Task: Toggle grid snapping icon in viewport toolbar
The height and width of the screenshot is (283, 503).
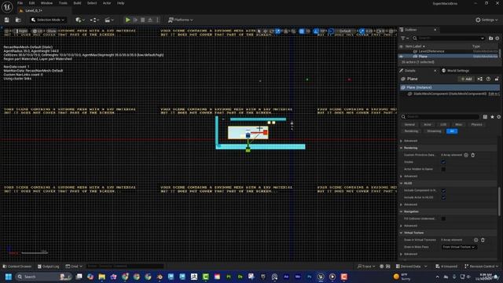Action: [302, 31]
